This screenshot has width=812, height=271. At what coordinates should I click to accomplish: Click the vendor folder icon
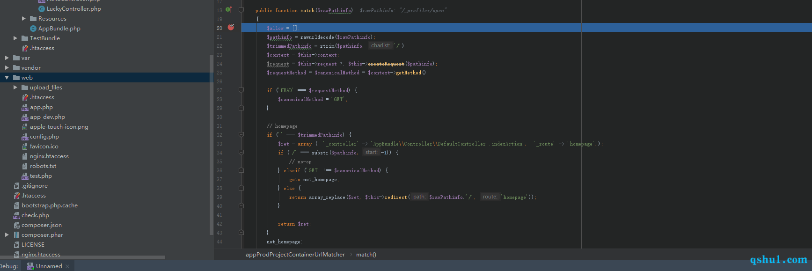click(x=16, y=68)
